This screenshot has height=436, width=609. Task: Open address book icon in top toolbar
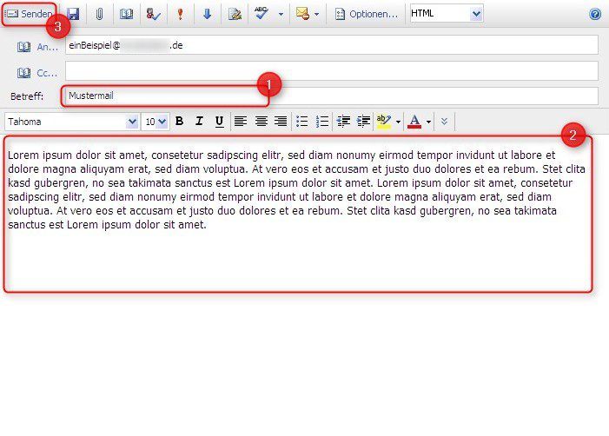tap(126, 14)
